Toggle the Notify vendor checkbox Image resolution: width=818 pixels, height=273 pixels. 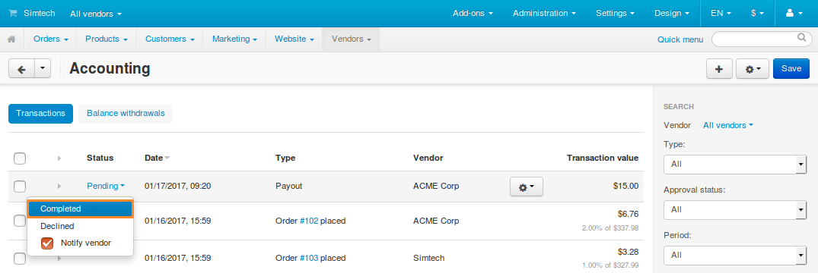[47, 243]
